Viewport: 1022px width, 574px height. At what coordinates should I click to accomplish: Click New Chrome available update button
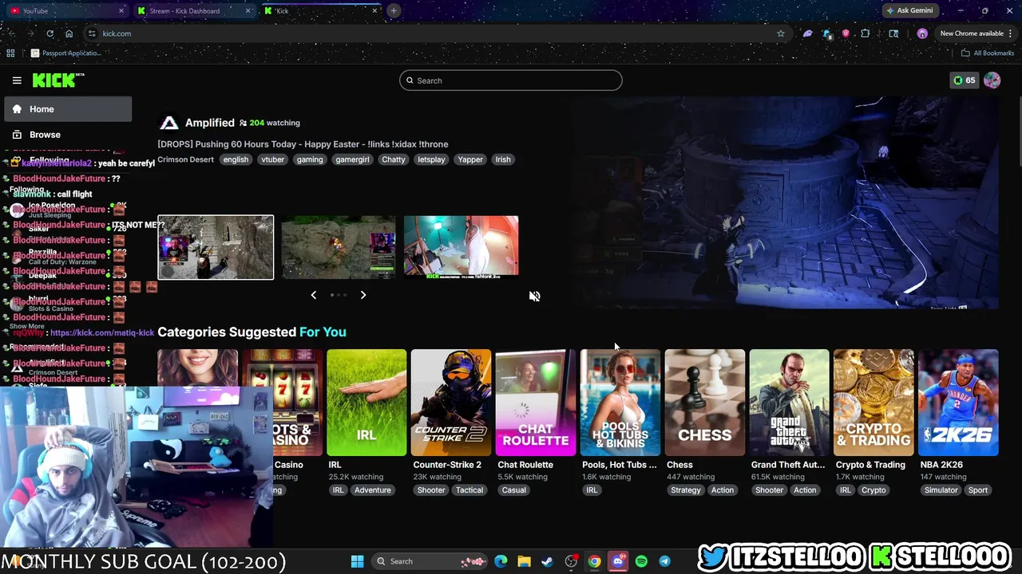tap(976, 33)
